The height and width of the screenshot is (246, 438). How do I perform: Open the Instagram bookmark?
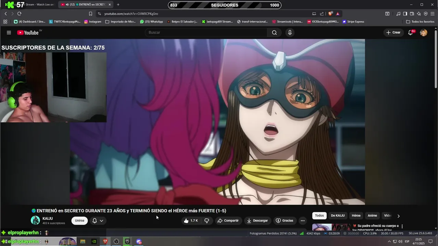[92, 22]
